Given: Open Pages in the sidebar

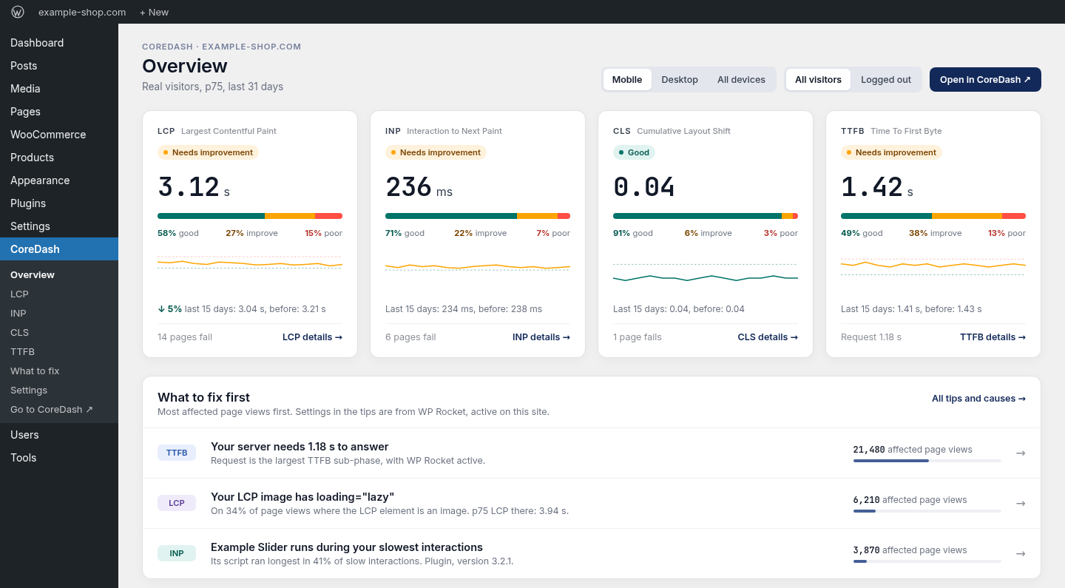Looking at the screenshot, I should (59, 112).
